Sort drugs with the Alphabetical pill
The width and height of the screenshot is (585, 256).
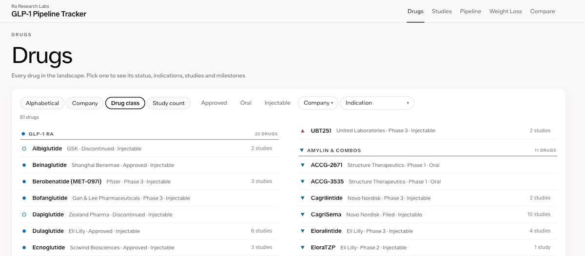coord(42,103)
